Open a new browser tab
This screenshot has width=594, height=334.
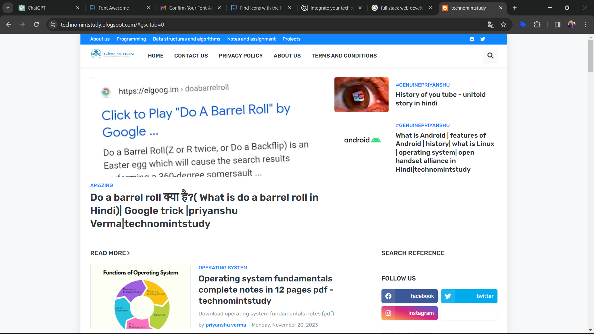(515, 8)
